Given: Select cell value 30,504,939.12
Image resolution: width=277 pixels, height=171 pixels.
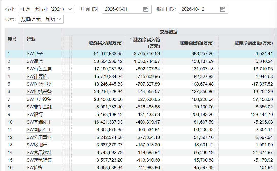Looking at the screenshot, I should pos(108,61).
